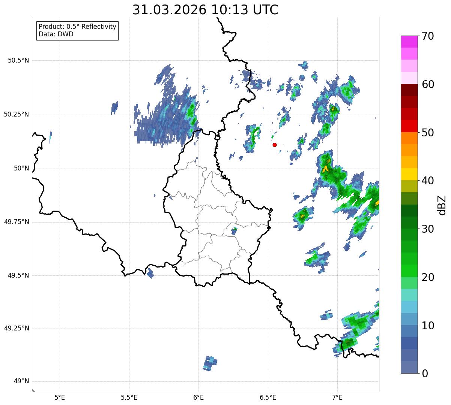
Task: Click the 49.5°N latitude label
Action: coord(18,275)
